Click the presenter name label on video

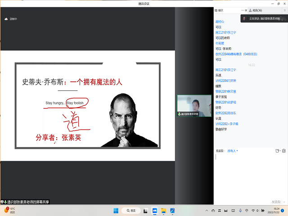(x=188, y=114)
